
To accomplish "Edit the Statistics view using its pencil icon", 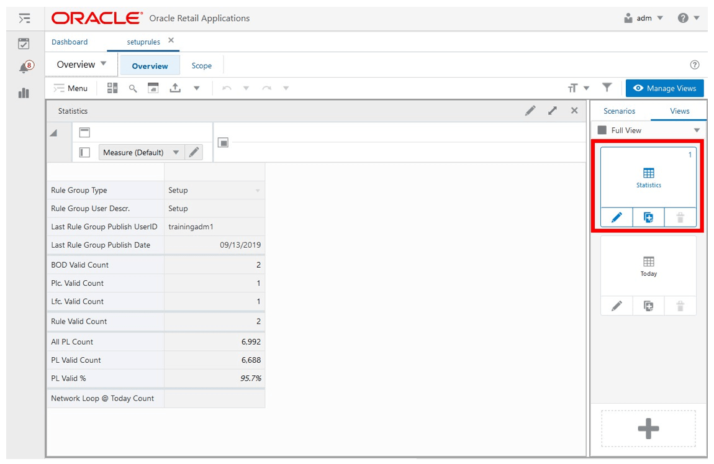I will point(618,217).
